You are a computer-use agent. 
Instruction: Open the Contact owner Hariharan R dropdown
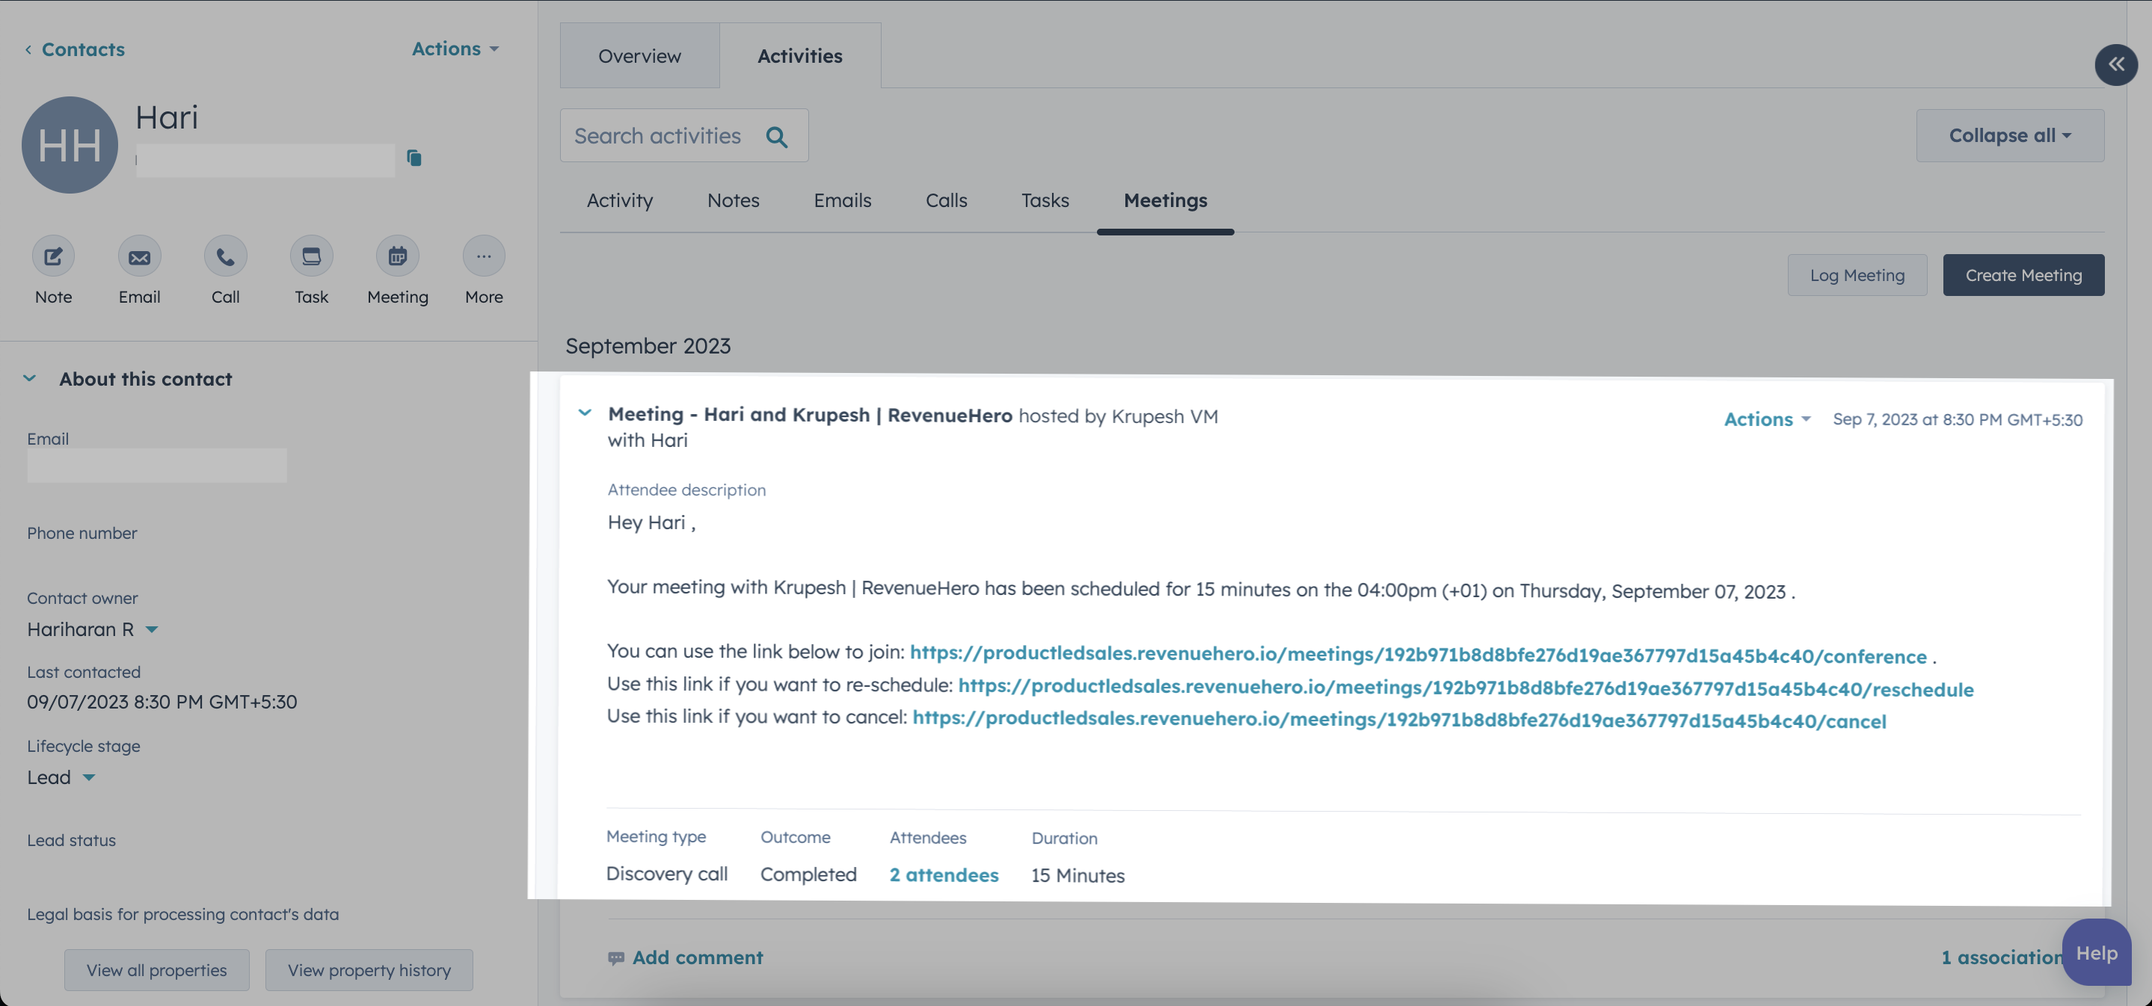[x=152, y=629]
